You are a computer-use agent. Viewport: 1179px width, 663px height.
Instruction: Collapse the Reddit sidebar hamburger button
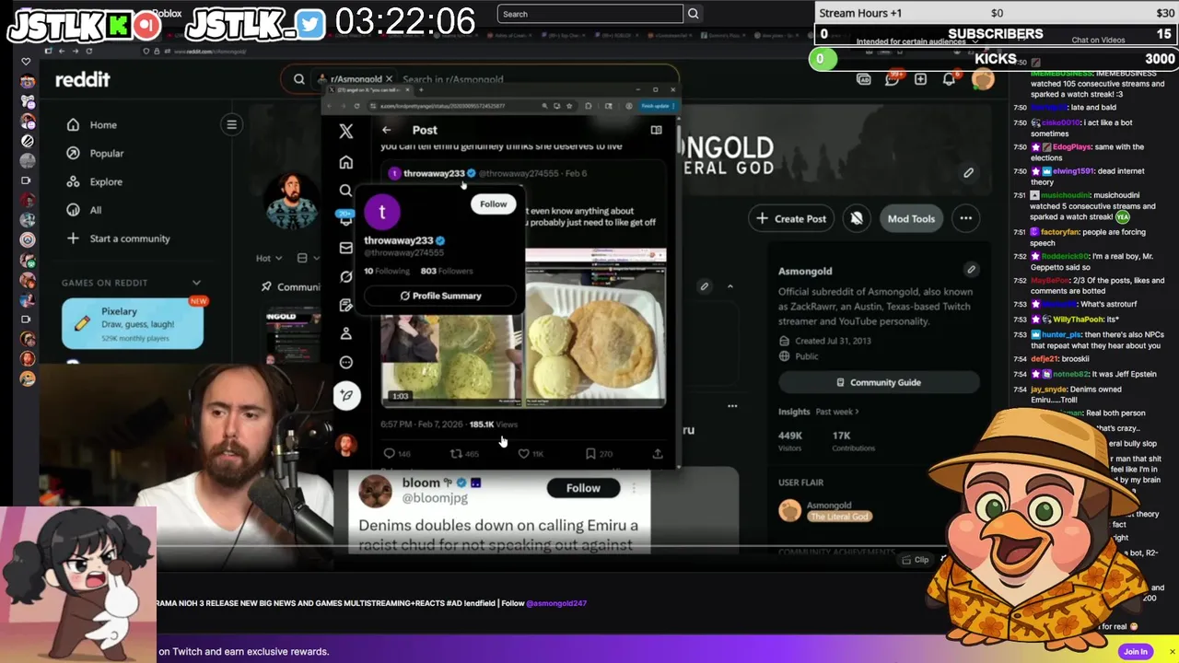pos(232,124)
